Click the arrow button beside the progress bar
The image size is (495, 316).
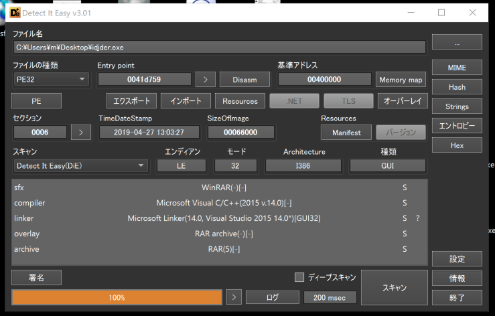[x=234, y=297]
